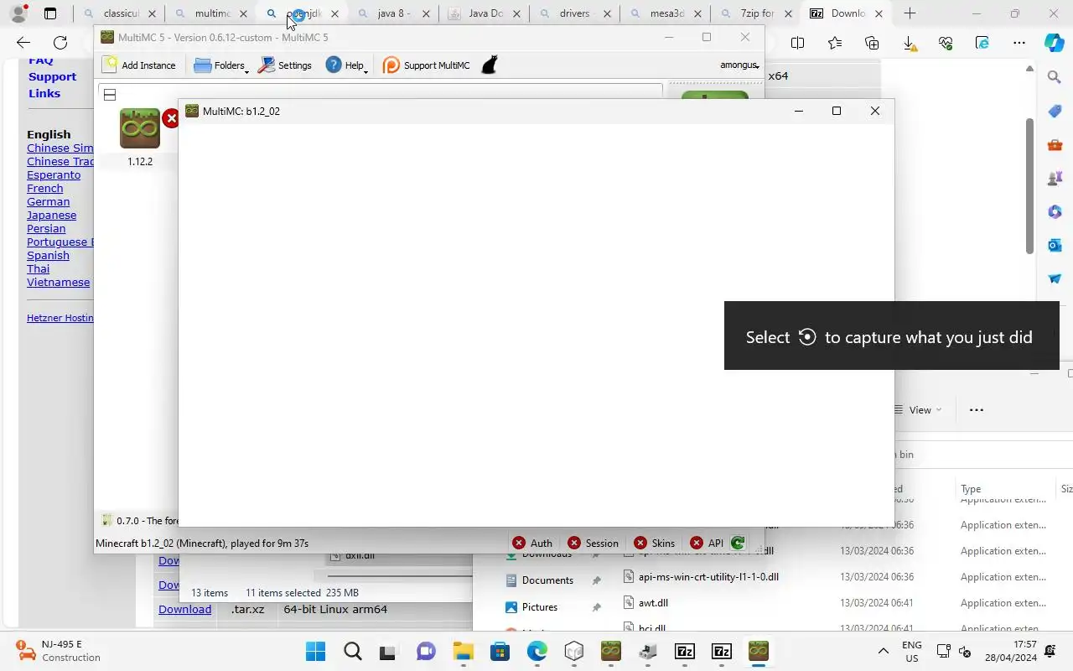Open Documents in File Explorer sidebar
Viewport: 1073px width, 671px height.
click(547, 580)
